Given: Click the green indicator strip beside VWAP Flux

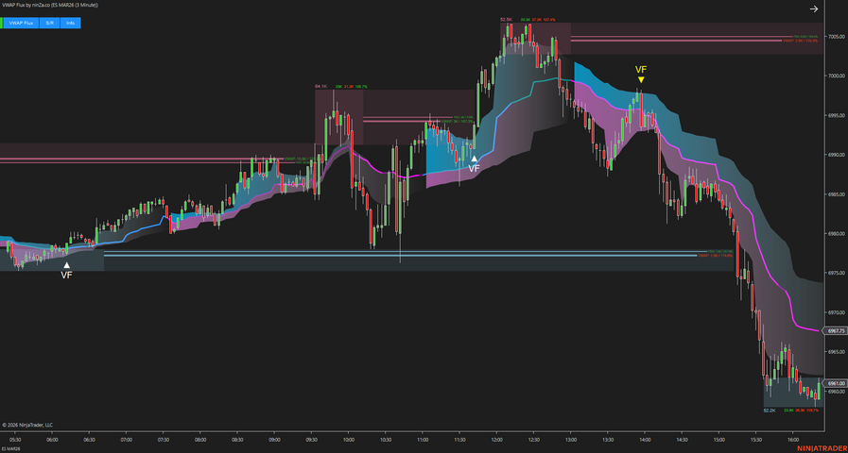Looking at the screenshot, I should [2, 23].
